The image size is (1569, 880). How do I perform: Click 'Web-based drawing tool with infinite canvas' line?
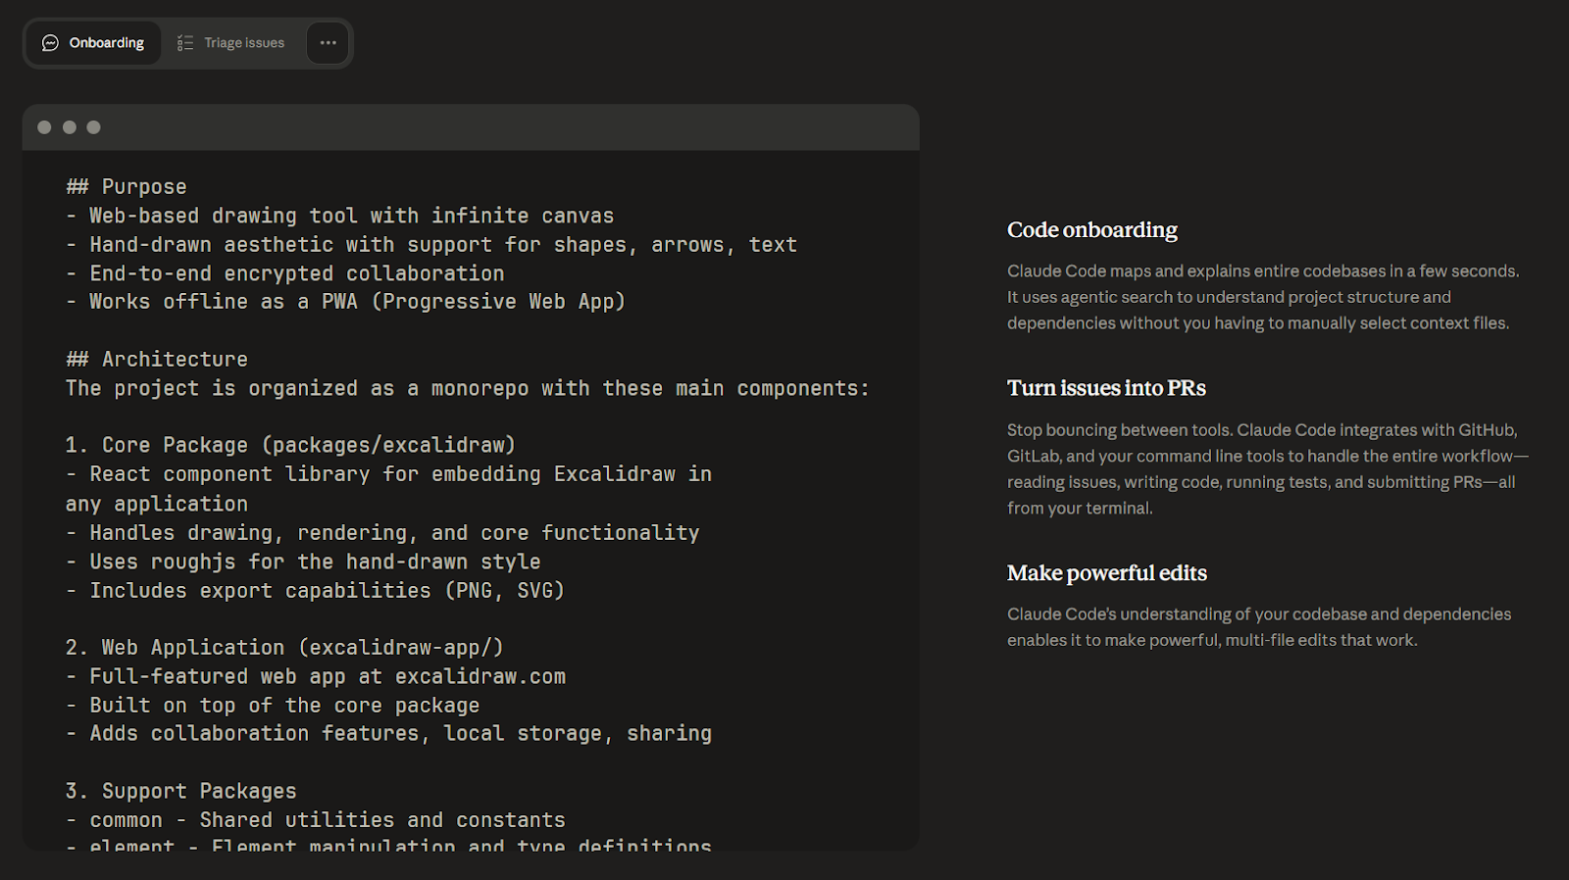(x=340, y=216)
